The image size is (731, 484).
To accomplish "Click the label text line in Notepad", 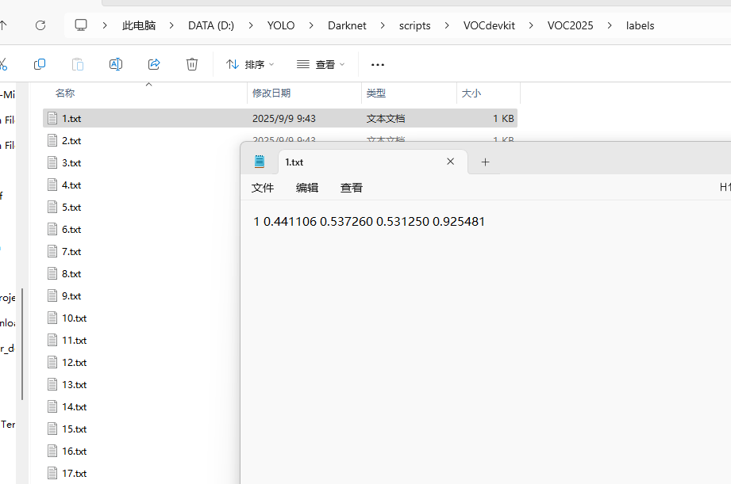I will click(x=369, y=221).
